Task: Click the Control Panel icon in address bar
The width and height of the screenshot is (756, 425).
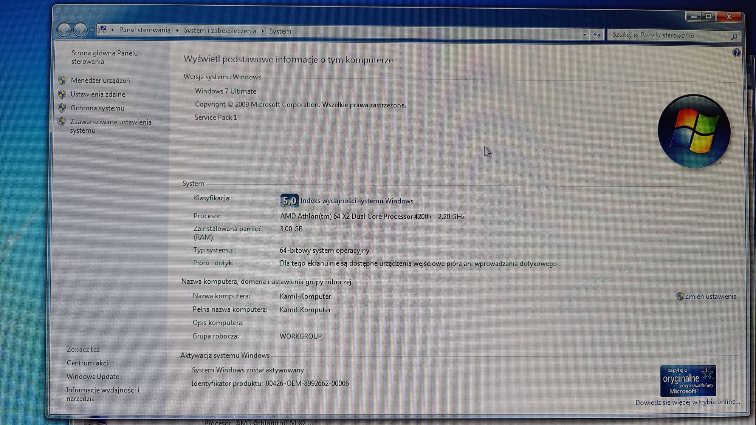Action: click(102, 29)
